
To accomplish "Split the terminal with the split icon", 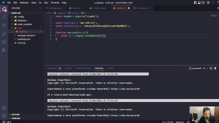I will coord(211,68).
